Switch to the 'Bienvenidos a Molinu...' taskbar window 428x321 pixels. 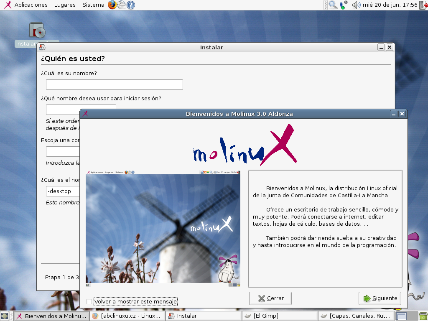pos(51,316)
